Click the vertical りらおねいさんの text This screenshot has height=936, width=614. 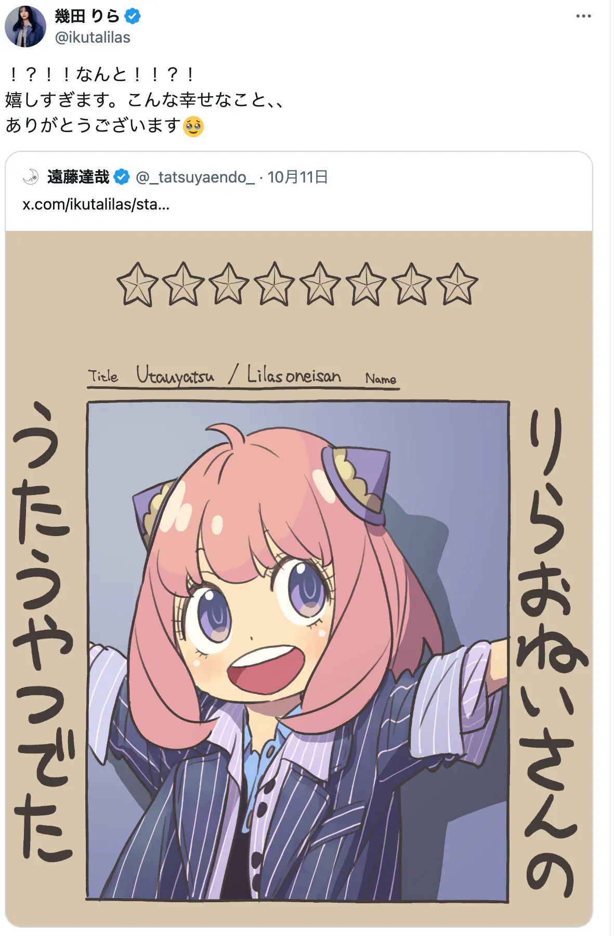pos(551,653)
